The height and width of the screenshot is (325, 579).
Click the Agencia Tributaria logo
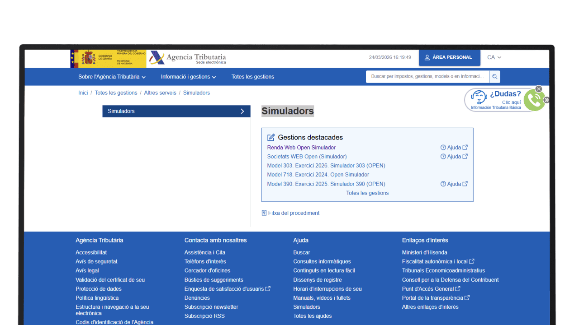click(188, 58)
